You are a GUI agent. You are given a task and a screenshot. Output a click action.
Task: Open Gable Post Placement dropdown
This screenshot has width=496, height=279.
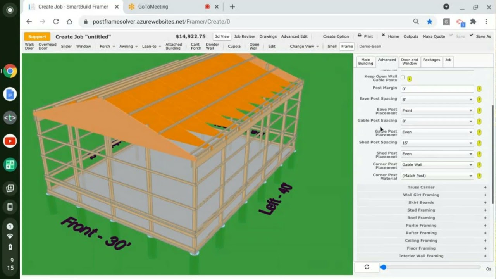point(437,132)
